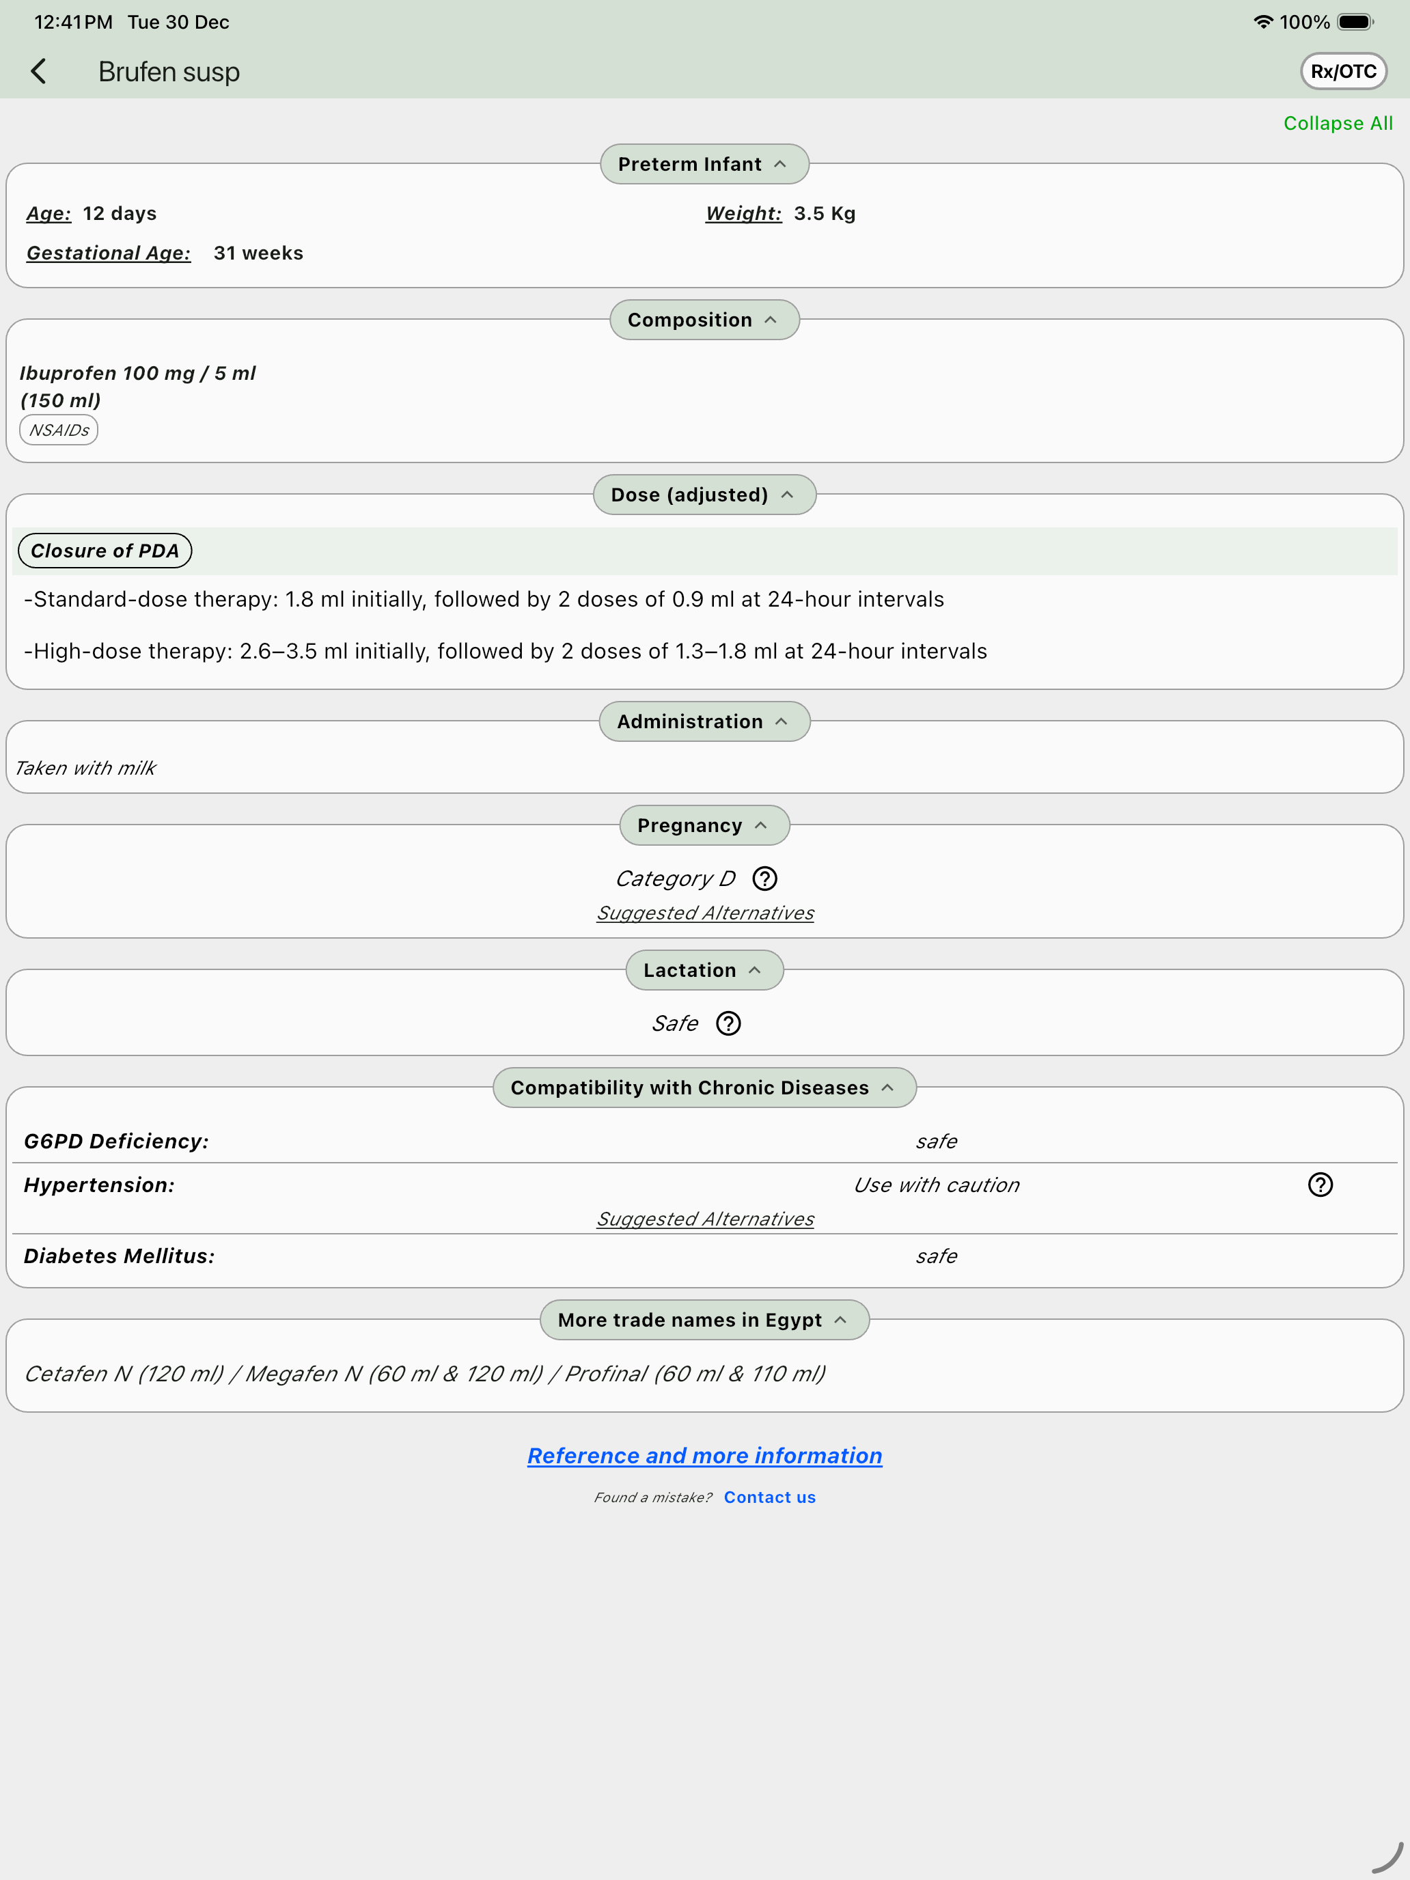Viewport: 1410px width, 1880px height.
Task: Tap '3.5 Kg' weight value
Action: click(825, 213)
